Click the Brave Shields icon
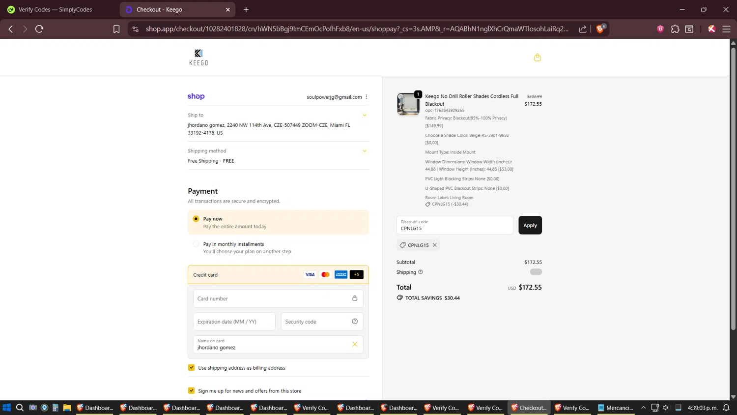The width and height of the screenshot is (737, 415). pos(600,29)
